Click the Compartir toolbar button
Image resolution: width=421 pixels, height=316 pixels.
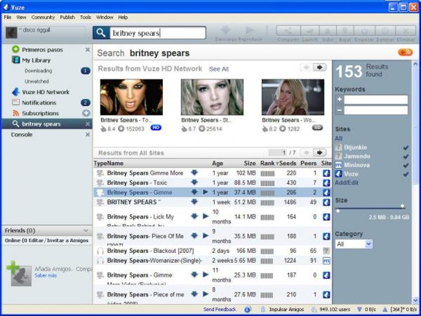point(289,31)
